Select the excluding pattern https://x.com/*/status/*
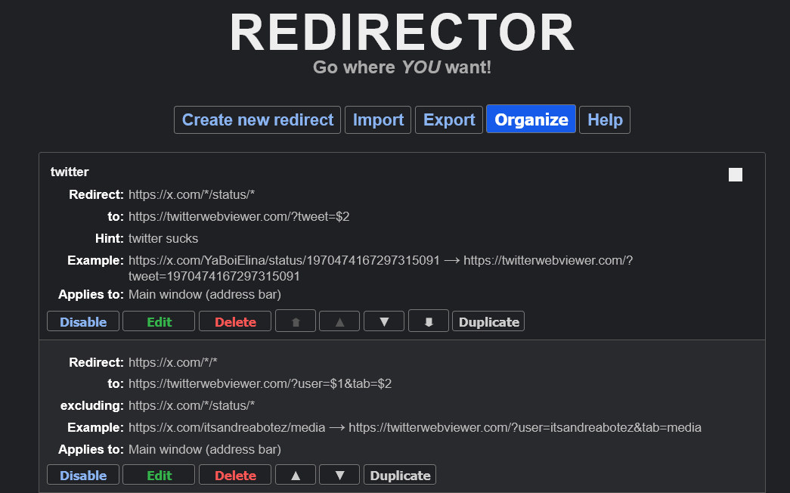This screenshot has height=493, width=790. [x=191, y=405]
